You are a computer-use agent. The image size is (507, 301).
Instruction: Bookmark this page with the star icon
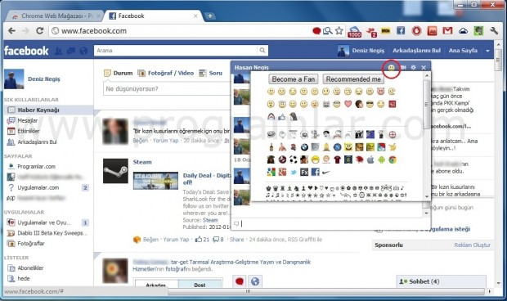point(339,31)
